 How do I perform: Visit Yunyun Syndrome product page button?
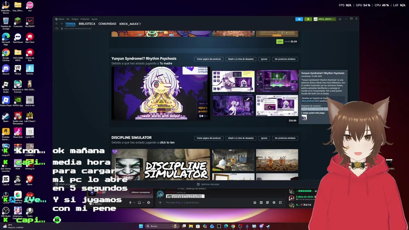pyautogui.click(x=209, y=59)
